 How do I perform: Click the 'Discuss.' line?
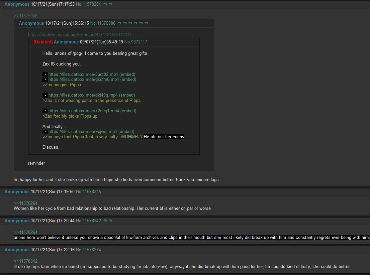point(51,147)
